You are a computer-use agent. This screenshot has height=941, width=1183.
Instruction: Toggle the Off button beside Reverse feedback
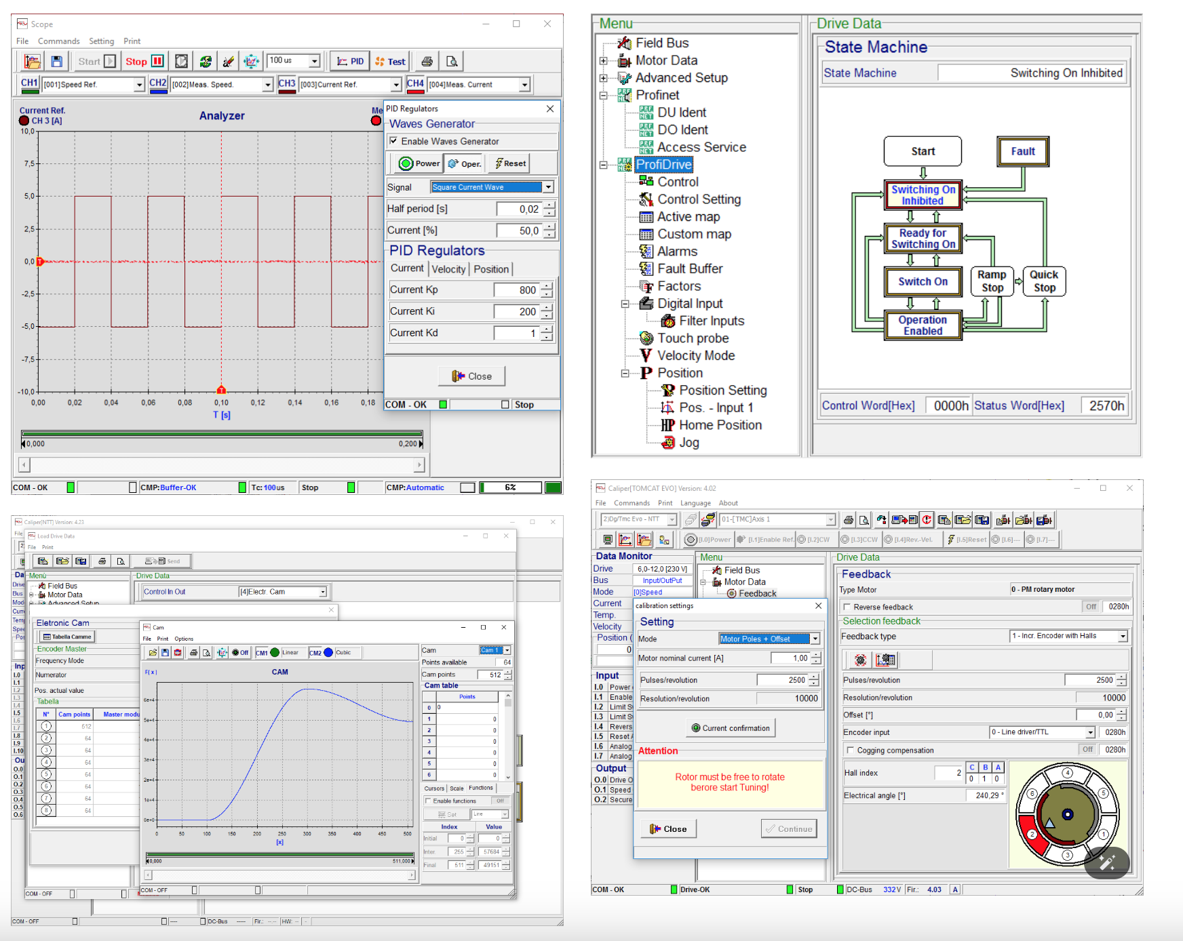[1091, 607]
